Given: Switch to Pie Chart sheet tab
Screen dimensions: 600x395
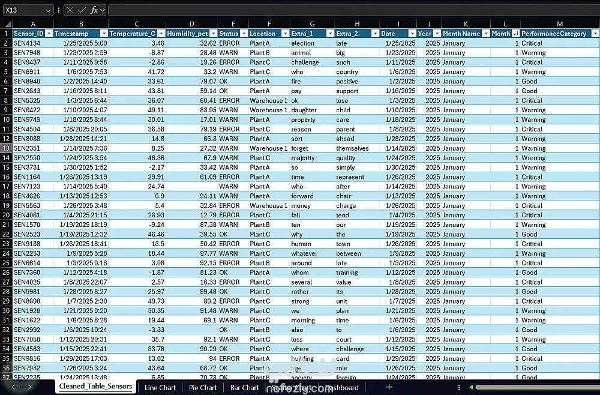Looking at the screenshot, I should point(203,387).
